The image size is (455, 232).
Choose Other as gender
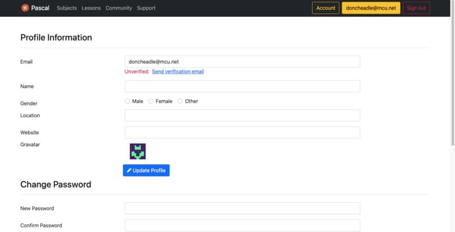click(x=180, y=102)
